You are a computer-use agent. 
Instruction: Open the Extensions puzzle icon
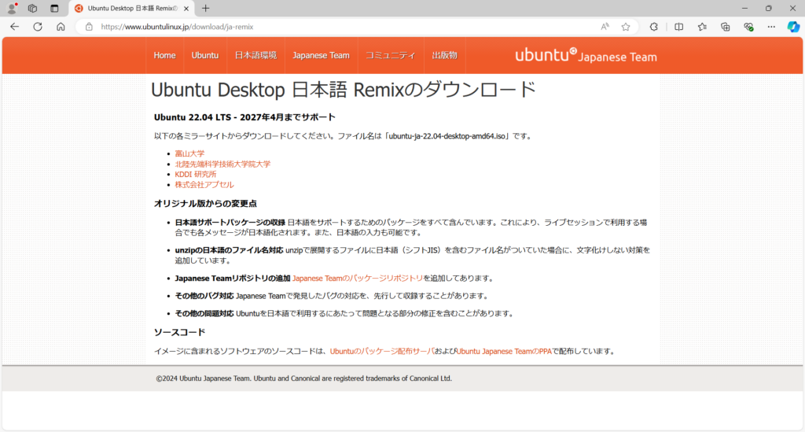653,27
